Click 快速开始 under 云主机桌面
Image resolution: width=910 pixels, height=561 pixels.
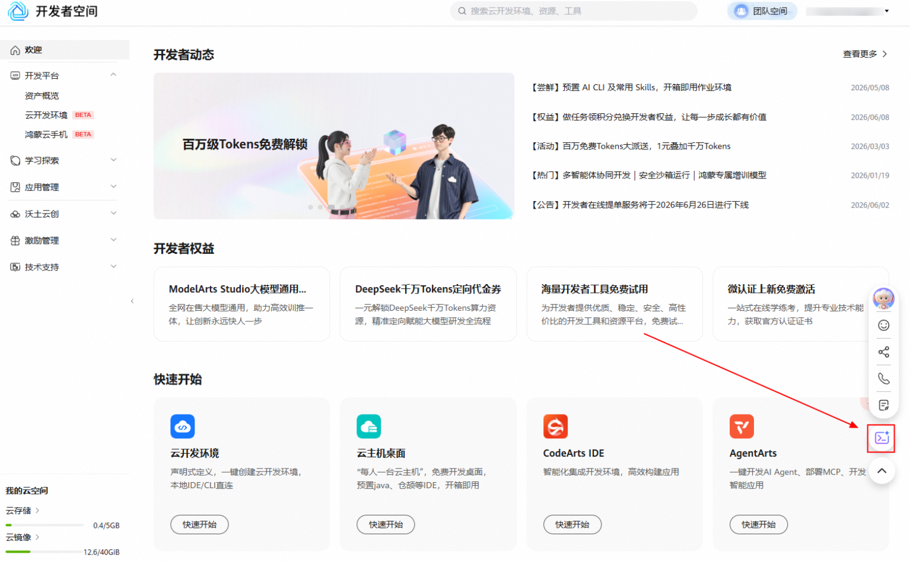point(386,525)
